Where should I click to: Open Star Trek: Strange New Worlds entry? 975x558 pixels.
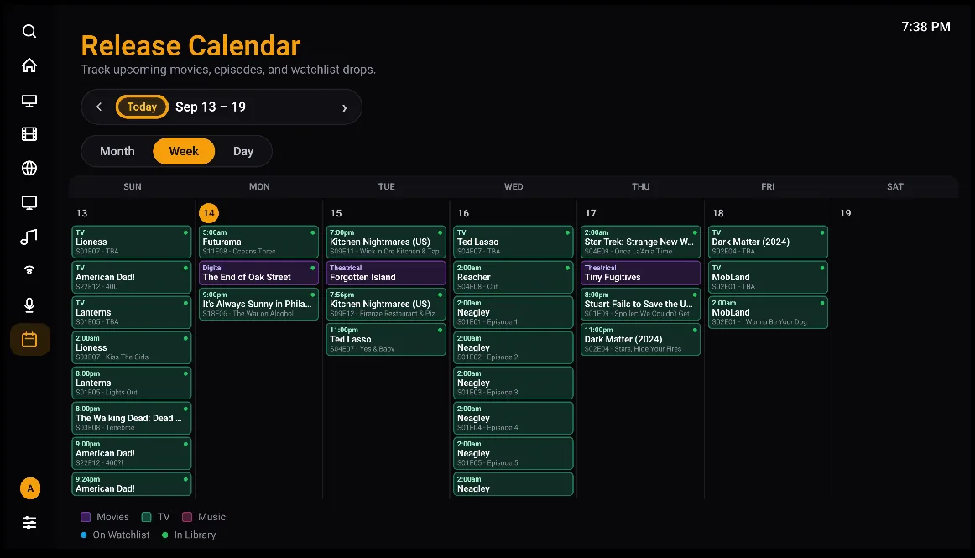(640, 242)
